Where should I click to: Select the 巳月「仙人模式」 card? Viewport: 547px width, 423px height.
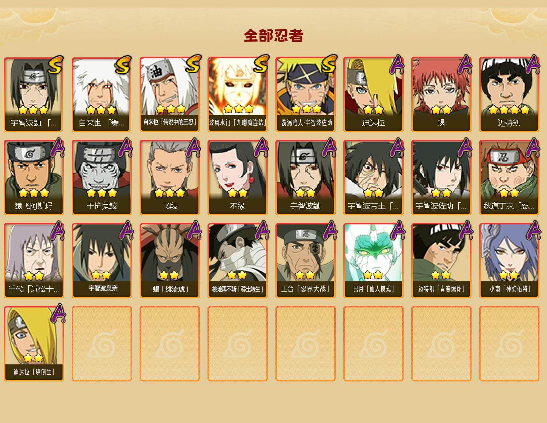[373, 261]
